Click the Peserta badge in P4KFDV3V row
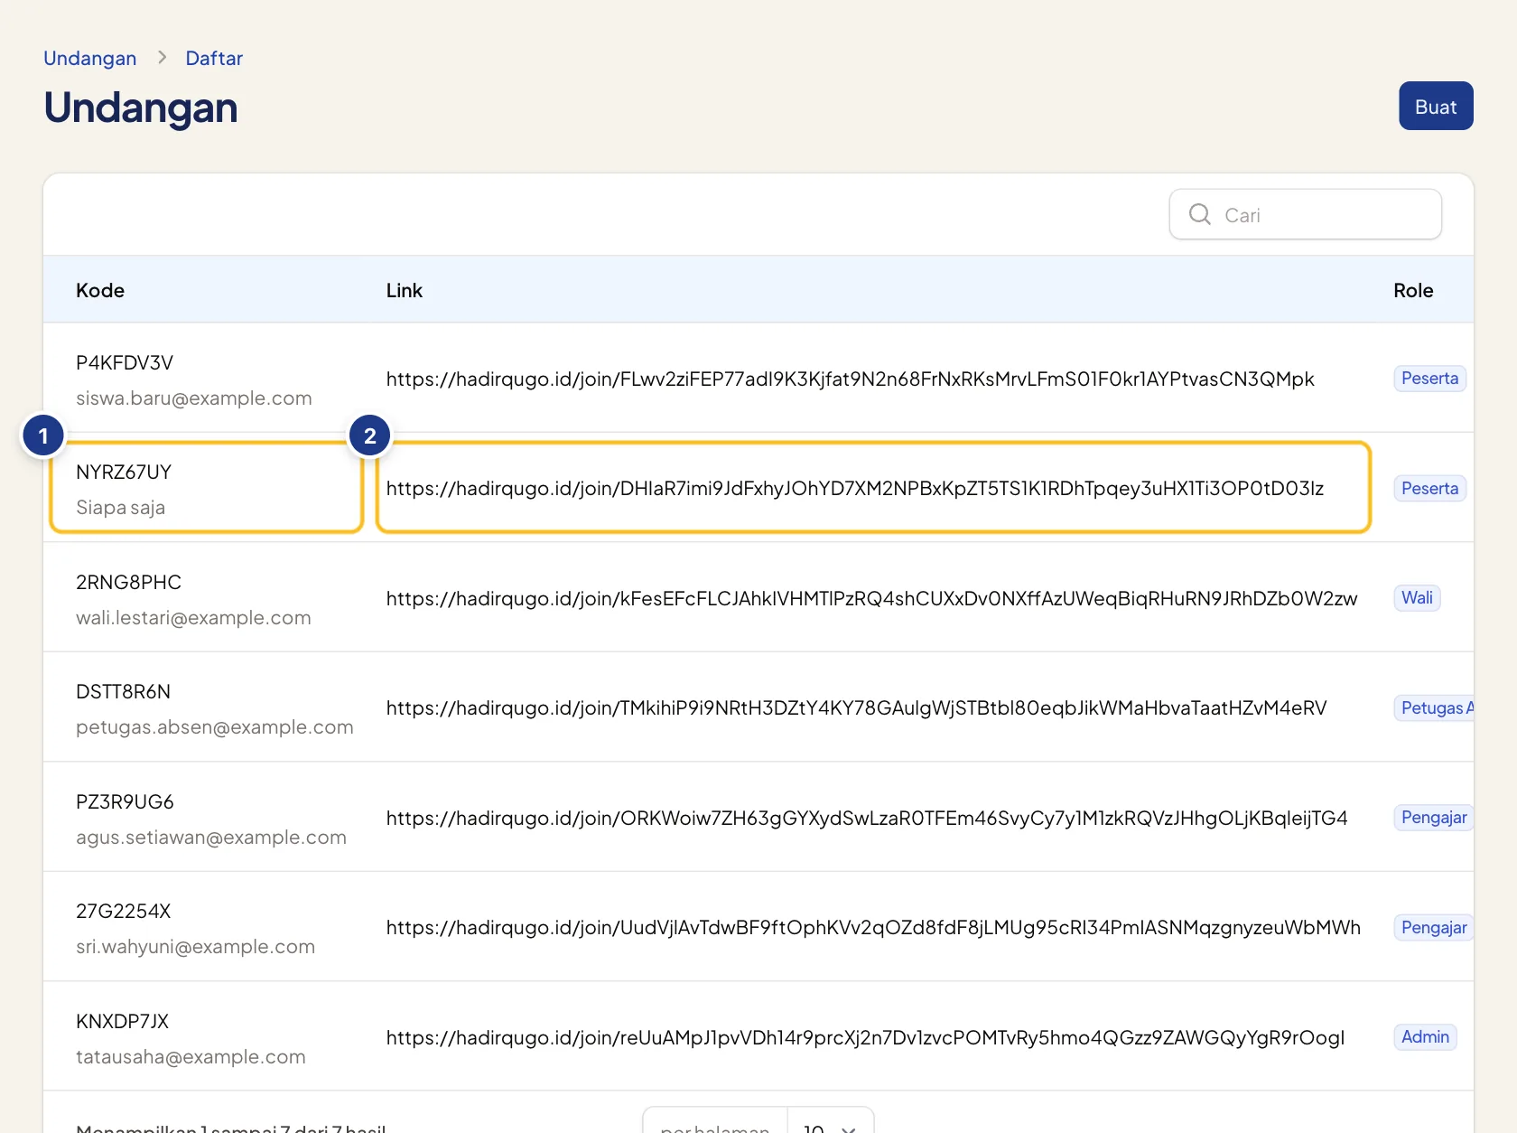 pos(1429,379)
